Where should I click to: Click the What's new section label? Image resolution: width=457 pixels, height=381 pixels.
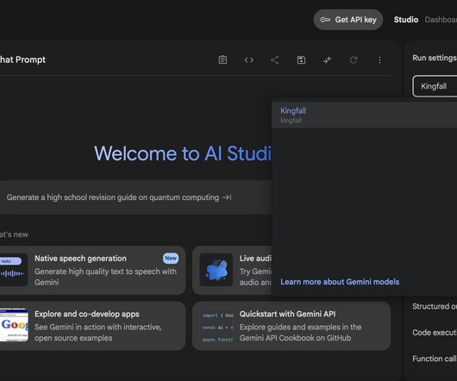(14, 234)
